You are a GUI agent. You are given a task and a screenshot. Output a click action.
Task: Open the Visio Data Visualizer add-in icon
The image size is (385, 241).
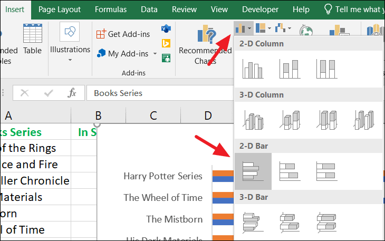coord(166,28)
